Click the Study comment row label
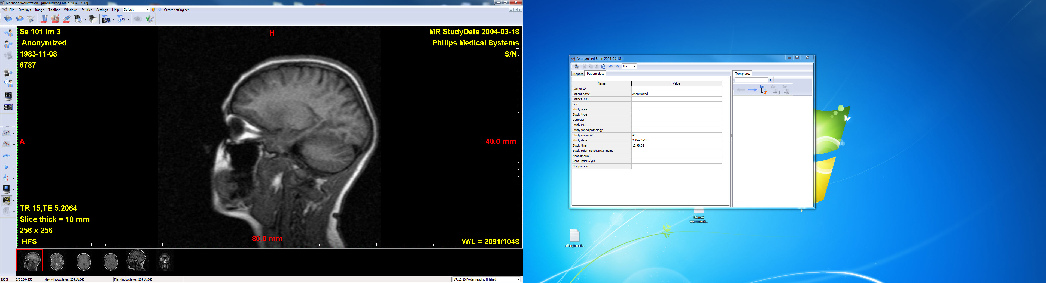Screen dimensions: 1046x283 [x=601, y=135]
